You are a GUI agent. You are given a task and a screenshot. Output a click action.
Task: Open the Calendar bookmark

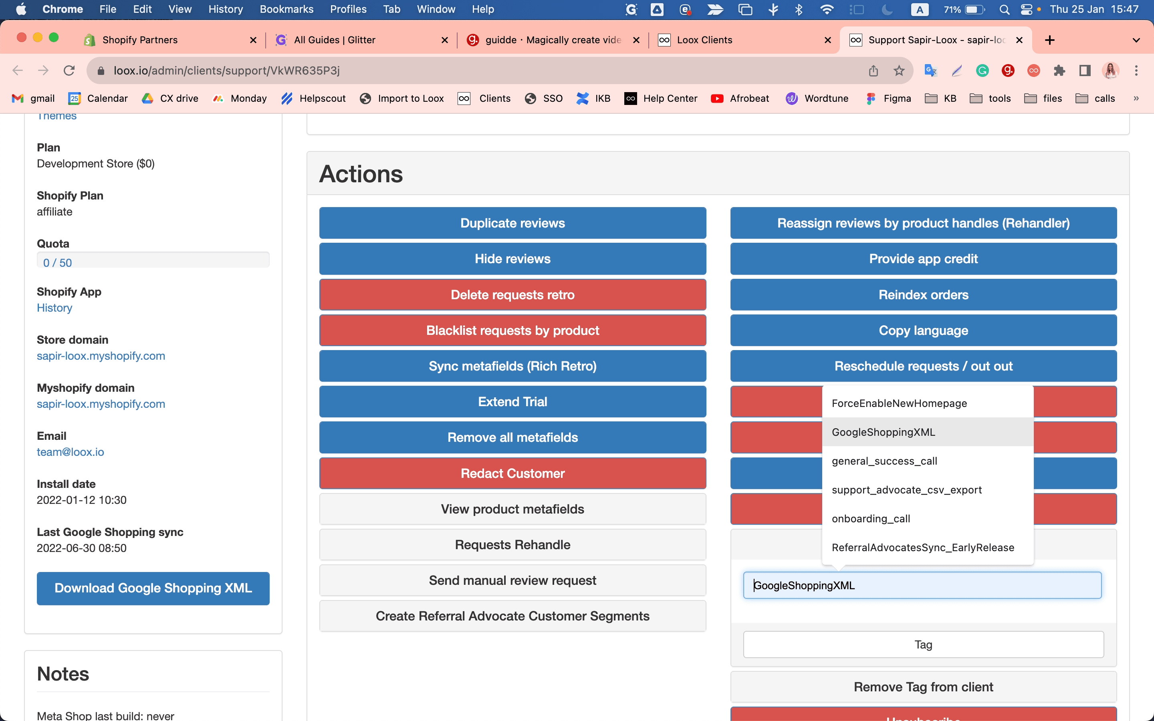(98, 98)
